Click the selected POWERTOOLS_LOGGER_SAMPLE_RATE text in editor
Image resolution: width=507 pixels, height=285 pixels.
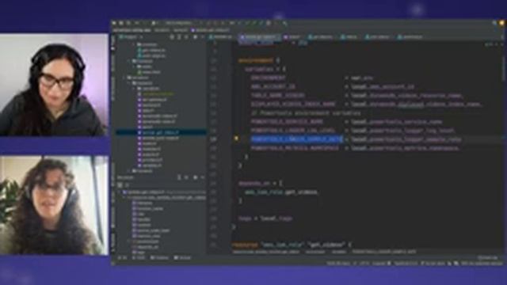[x=296, y=139]
